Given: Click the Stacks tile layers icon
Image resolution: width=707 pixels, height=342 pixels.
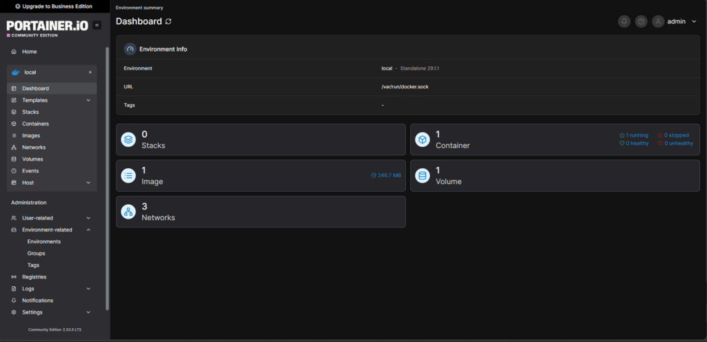Looking at the screenshot, I should coord(128,139).
